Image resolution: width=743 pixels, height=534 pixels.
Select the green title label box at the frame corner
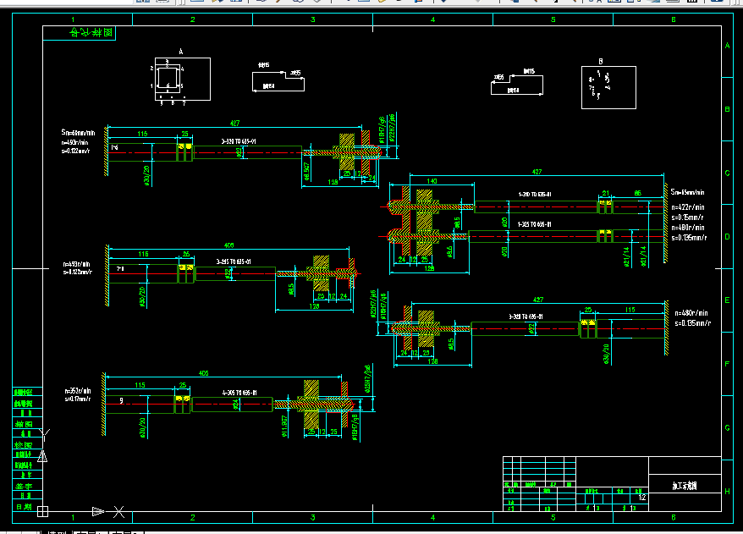[80, 33]
